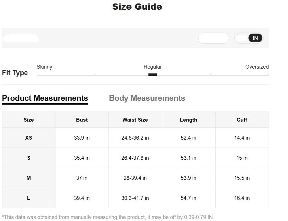
Task: Click the Length column header
Action: [189, 120]
